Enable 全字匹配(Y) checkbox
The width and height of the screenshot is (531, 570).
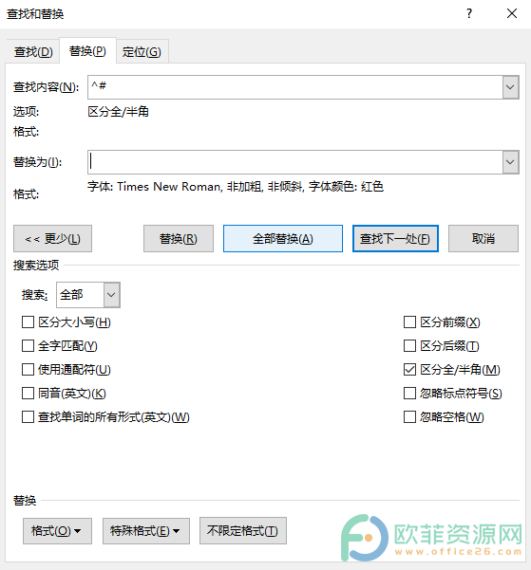pos(28,346)
